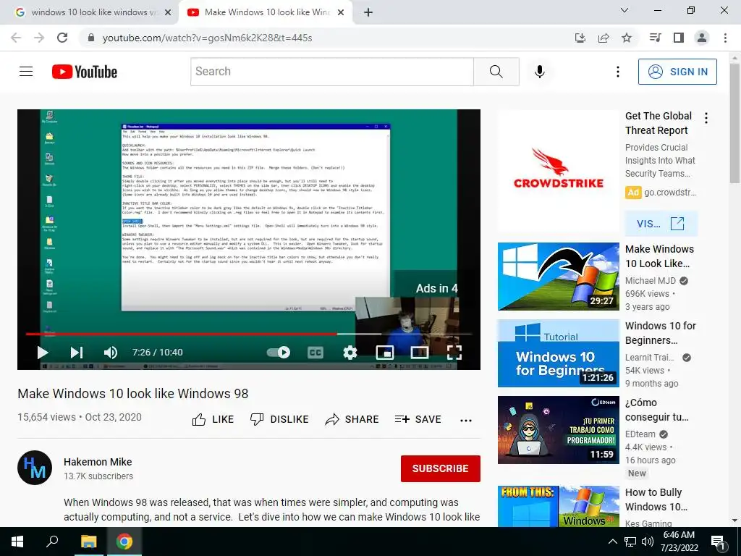Visit the CrowdStrike ad site

661,224
